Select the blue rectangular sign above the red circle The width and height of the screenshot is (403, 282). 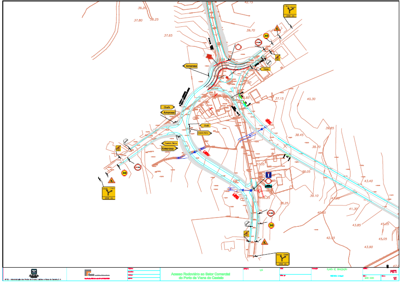[268, 175]
